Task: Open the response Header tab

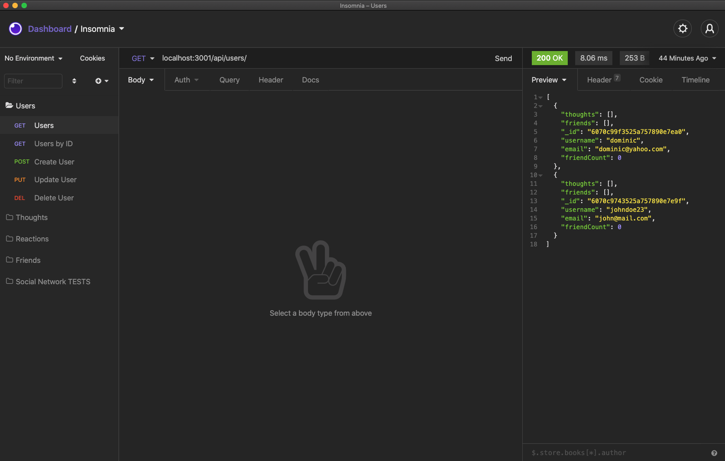Action: (x=603, y=80)
